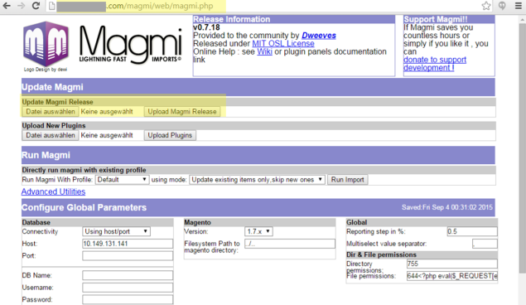Click the browser back arrow
526x305 pixels.
(x=7, y=6)
